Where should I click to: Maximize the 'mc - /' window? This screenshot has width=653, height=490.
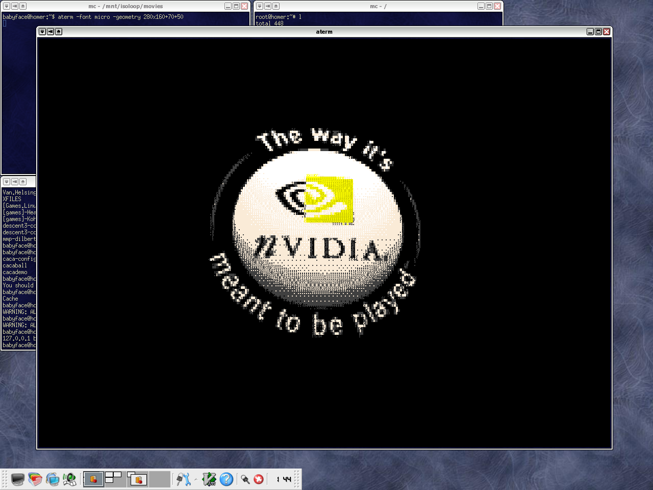(x=489, y=6)
